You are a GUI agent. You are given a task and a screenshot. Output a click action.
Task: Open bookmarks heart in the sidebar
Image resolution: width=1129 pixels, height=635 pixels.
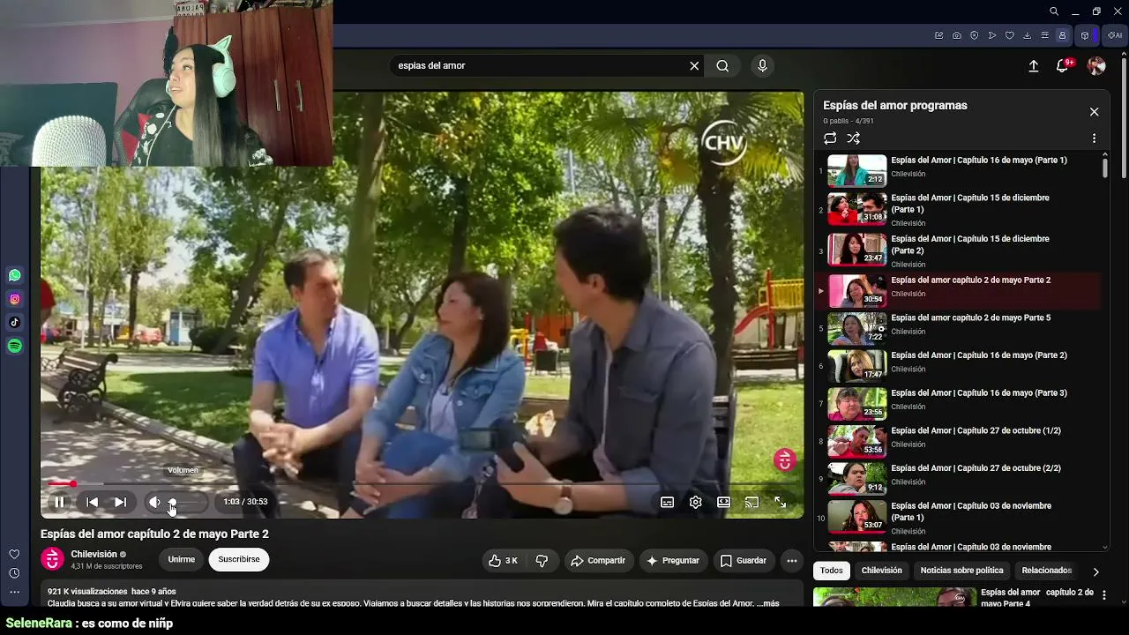point(14,554)
